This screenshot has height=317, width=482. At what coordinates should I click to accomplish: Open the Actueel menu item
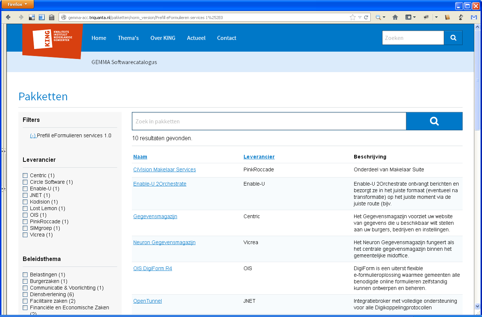click(196, 38)
